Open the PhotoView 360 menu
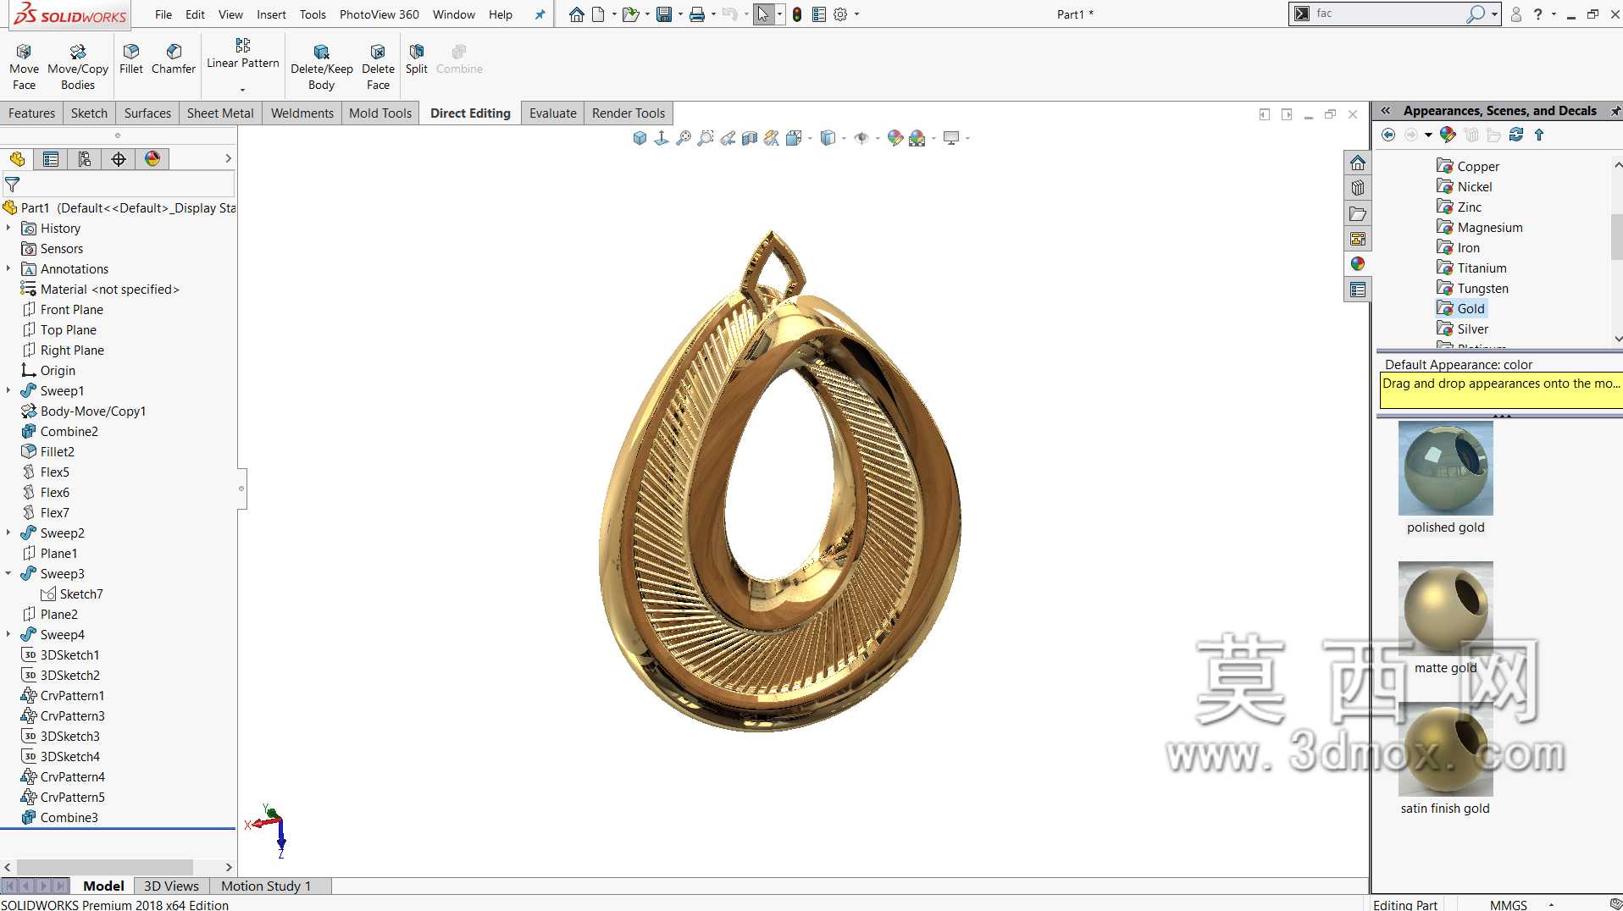Image resolution: width=1623 pixels, height=911 pixels. [379, 14]
